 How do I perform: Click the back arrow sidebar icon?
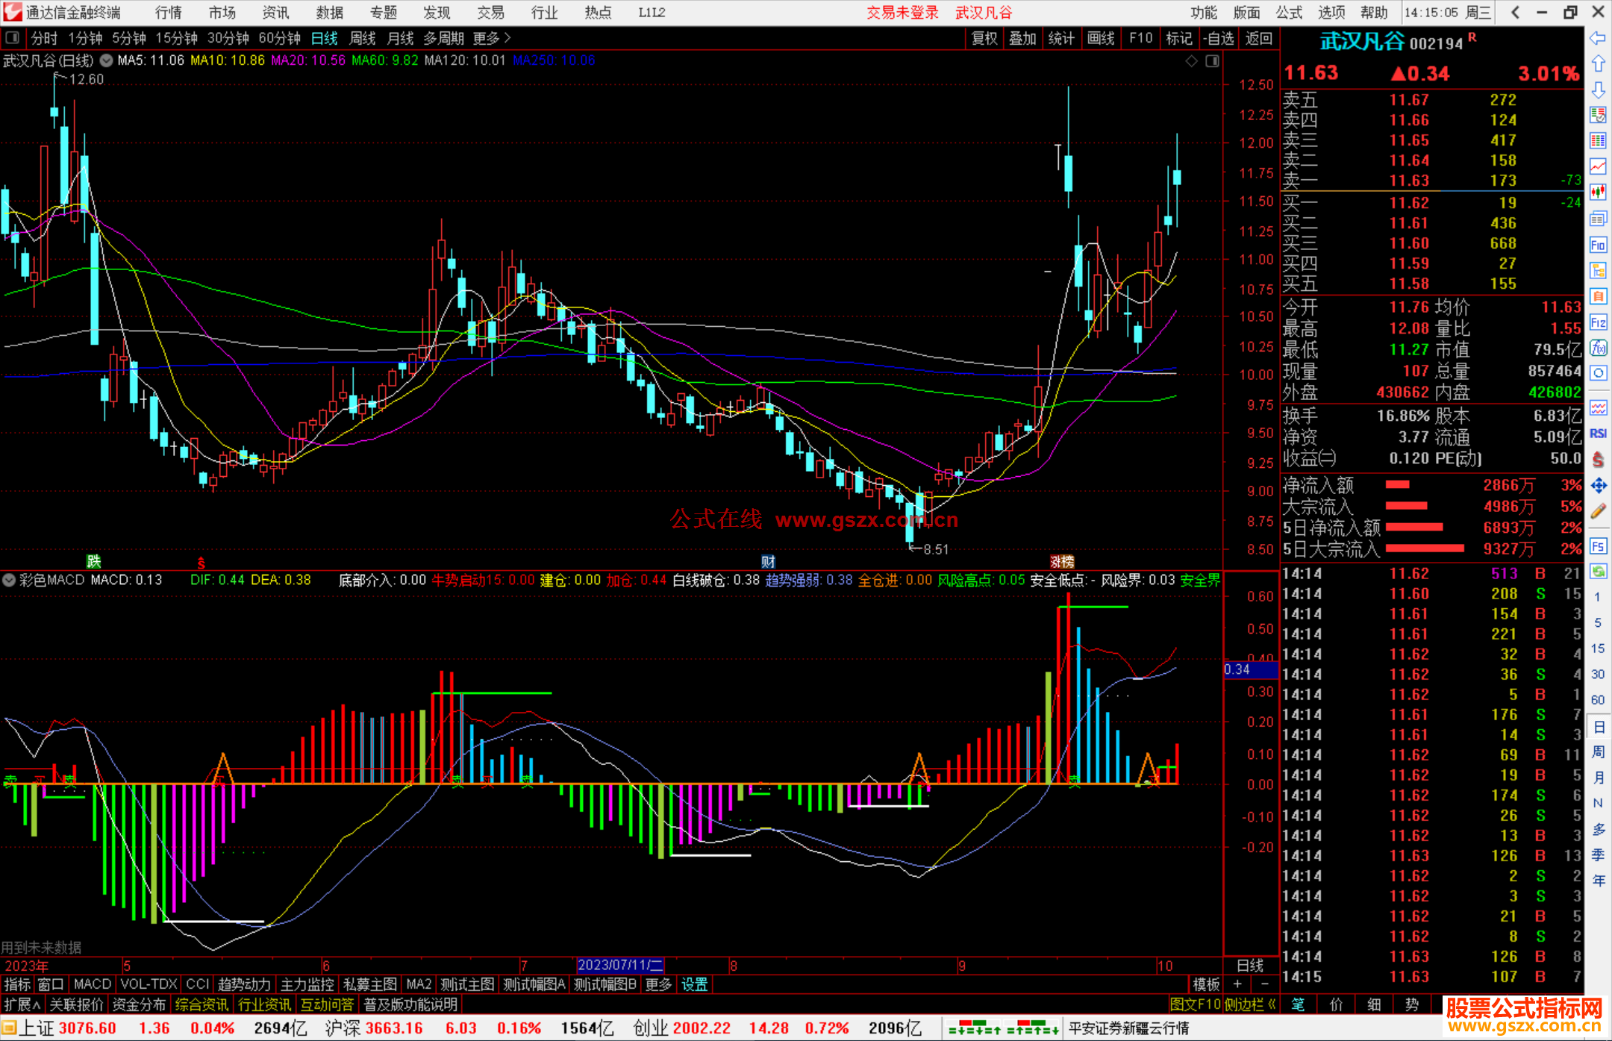tap(1598, 38)
